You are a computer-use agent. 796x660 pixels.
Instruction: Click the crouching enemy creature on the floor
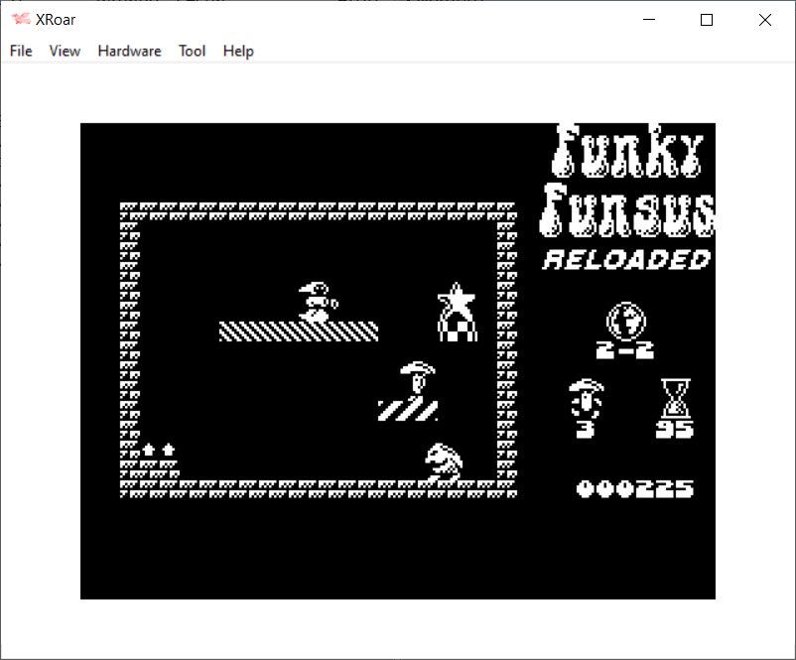(x=442, y=462)
